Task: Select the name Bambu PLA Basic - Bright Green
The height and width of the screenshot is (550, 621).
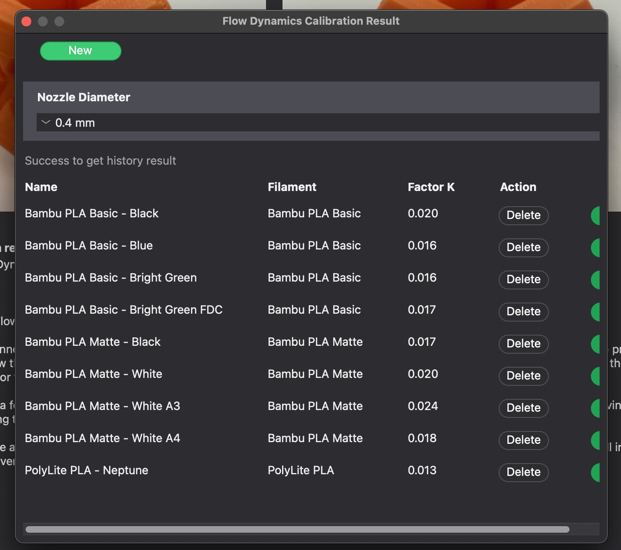Action: click(x=111, y=277)
